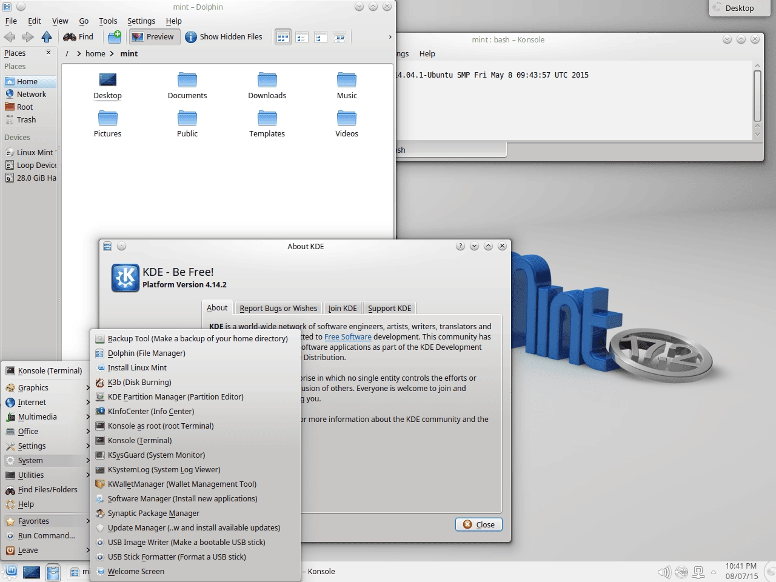Click the Back arrow in Dolphin toolbar
This screenshot has height=582, width=776.
[x=10, y=37]
